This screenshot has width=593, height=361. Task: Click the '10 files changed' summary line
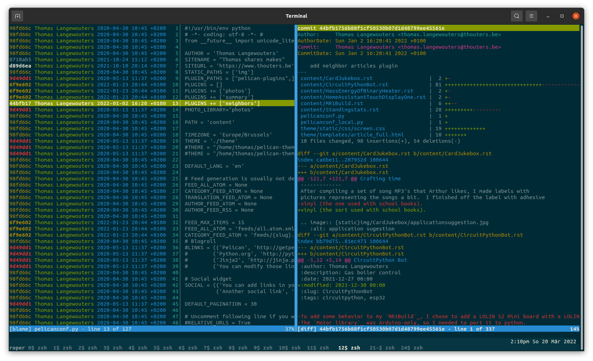[x=380, y=141]
